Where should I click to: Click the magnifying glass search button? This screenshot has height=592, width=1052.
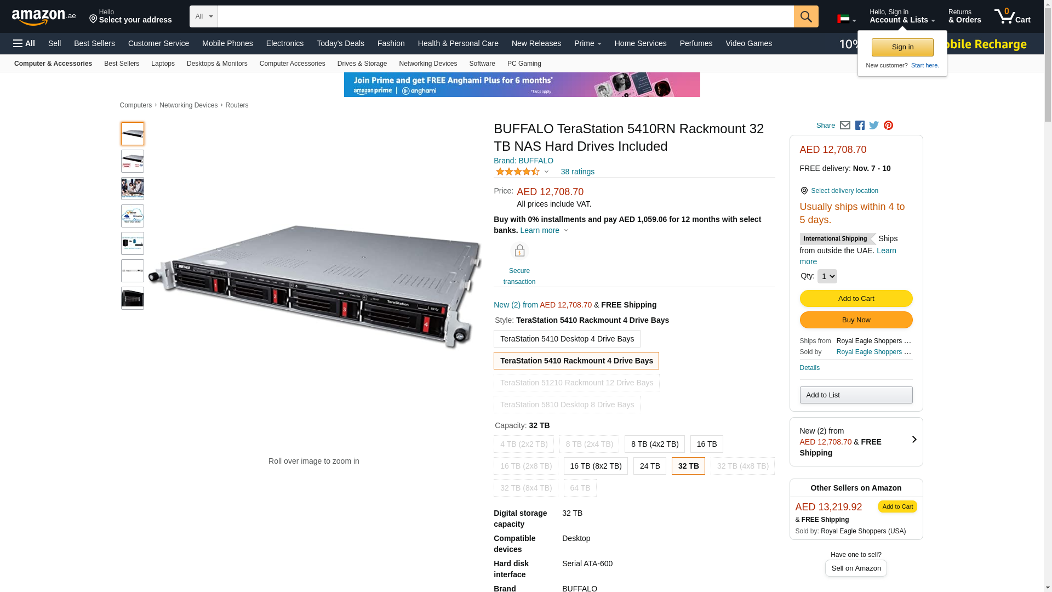pyautogui.click(x=805, y=16)
